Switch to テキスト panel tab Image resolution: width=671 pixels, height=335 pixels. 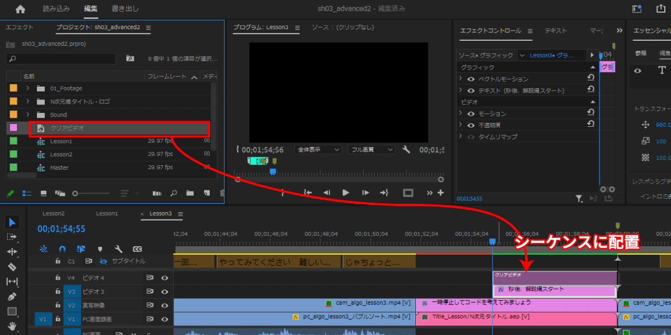556,31
